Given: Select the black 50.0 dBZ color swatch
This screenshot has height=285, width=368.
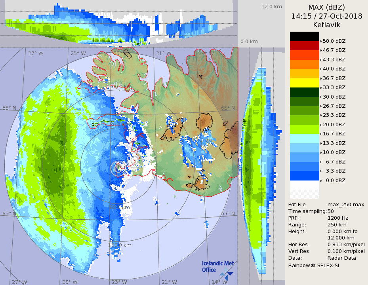Looking at the screenshot, I should 304,36.
